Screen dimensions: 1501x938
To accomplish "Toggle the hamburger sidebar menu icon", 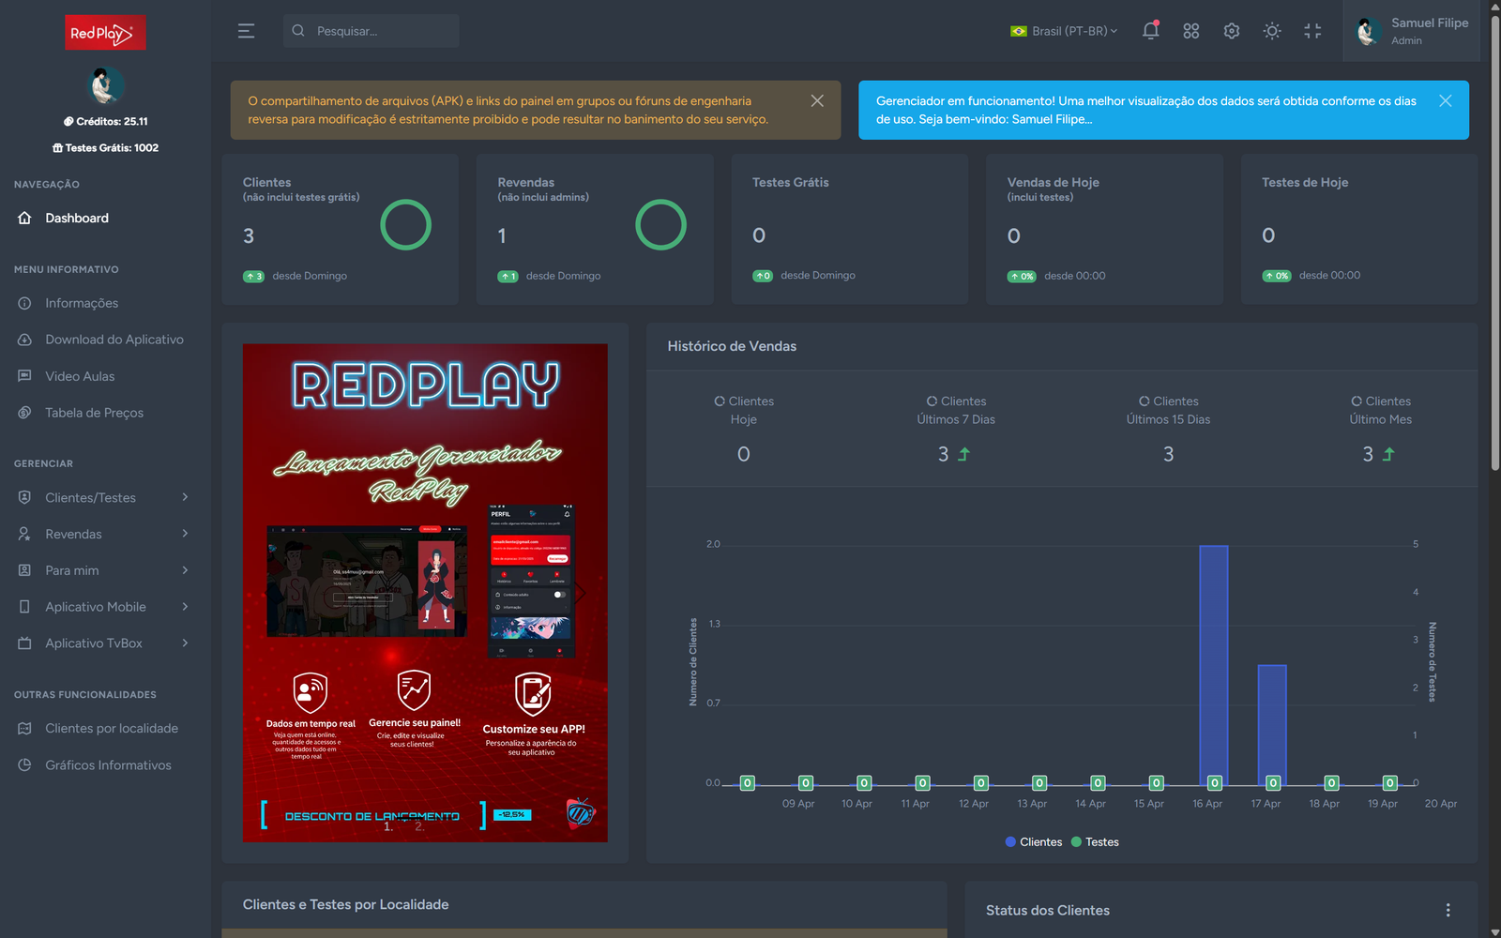I will click(x=246, y=31).
